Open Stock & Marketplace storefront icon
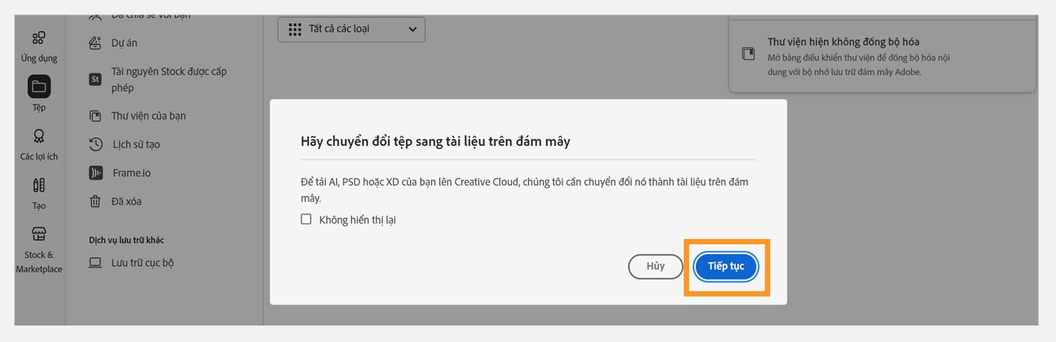Image resolution: width=1056 pixels, height=342 pixels. pos(39,234)
